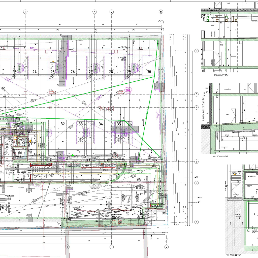Viewport: 258px width, 258px height.
Task: Select parking space number 30
Action: (x=149, y=72)
